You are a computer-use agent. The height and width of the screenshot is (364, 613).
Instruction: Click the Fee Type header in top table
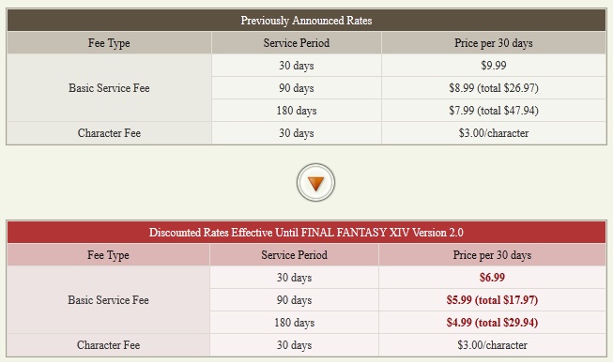(109, 43)
